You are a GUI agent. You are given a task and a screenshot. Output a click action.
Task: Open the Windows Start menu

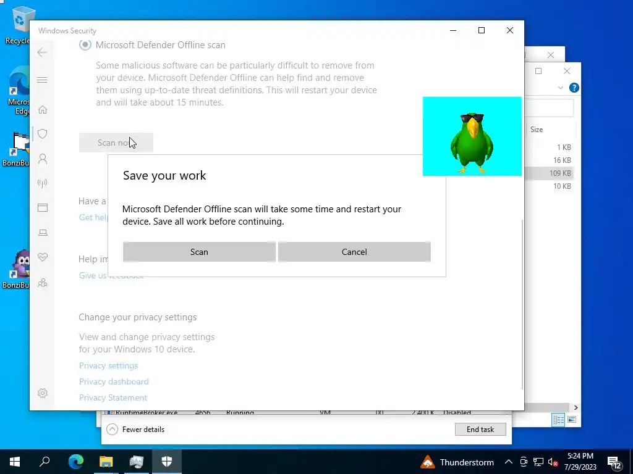(x=15, y=462)
